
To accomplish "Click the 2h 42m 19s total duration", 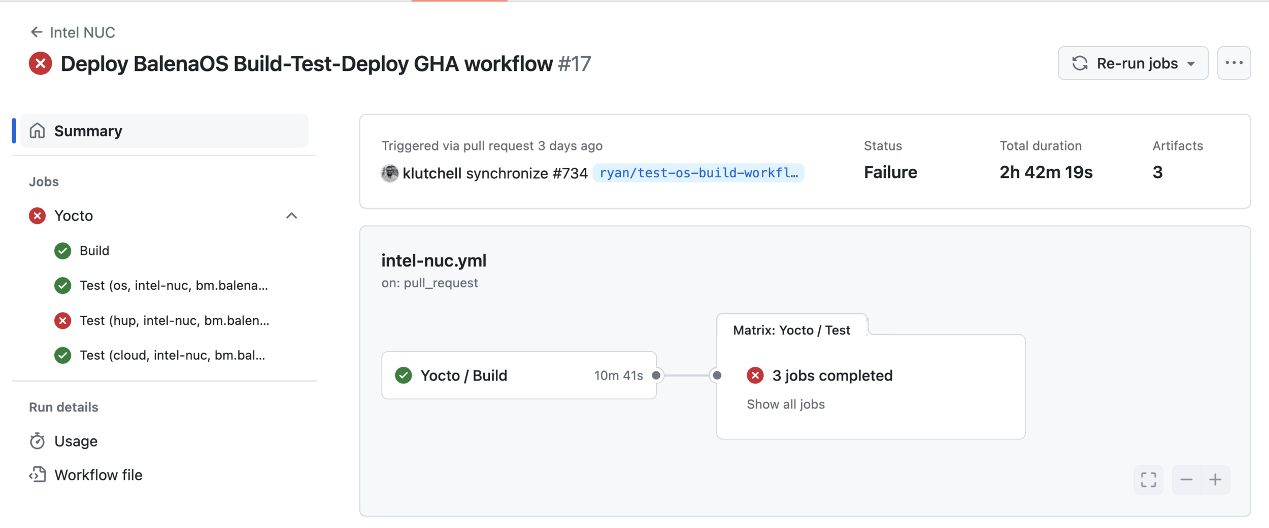I will tap(1046, 172).
